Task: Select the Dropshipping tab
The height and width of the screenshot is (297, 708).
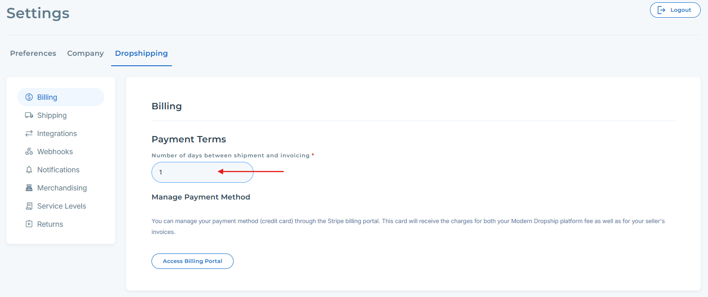Action: point(141,54)
